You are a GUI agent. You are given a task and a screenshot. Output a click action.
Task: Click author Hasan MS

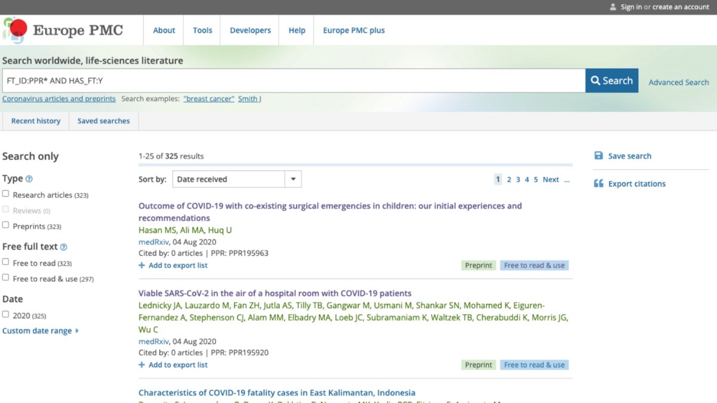pyautogui.click(x=158, y=230)
